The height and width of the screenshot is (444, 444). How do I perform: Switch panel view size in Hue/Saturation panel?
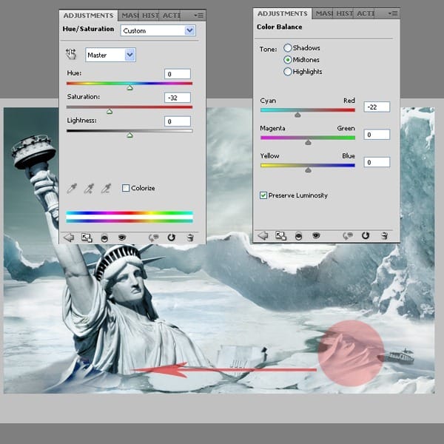click(x=87, y=238)
